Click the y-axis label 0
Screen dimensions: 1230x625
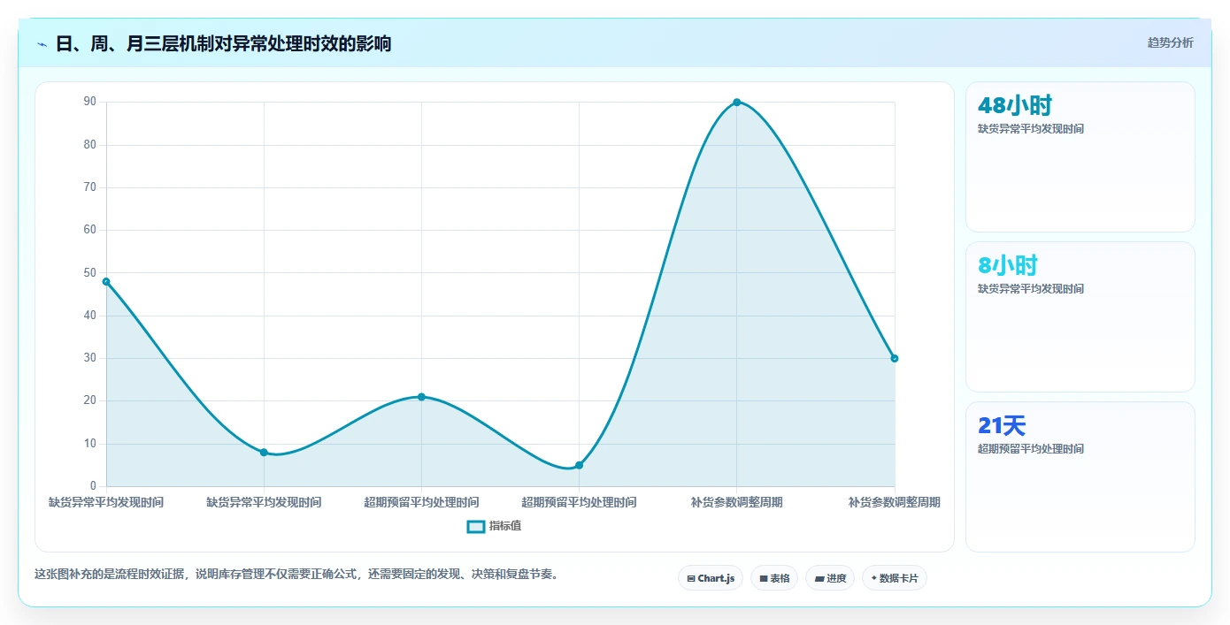click(93, 486)
